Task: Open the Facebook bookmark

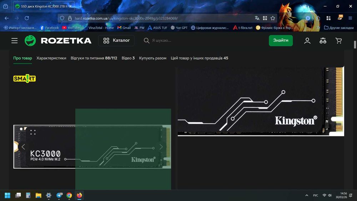Action: pyautogui.click(x=49, y=28)
